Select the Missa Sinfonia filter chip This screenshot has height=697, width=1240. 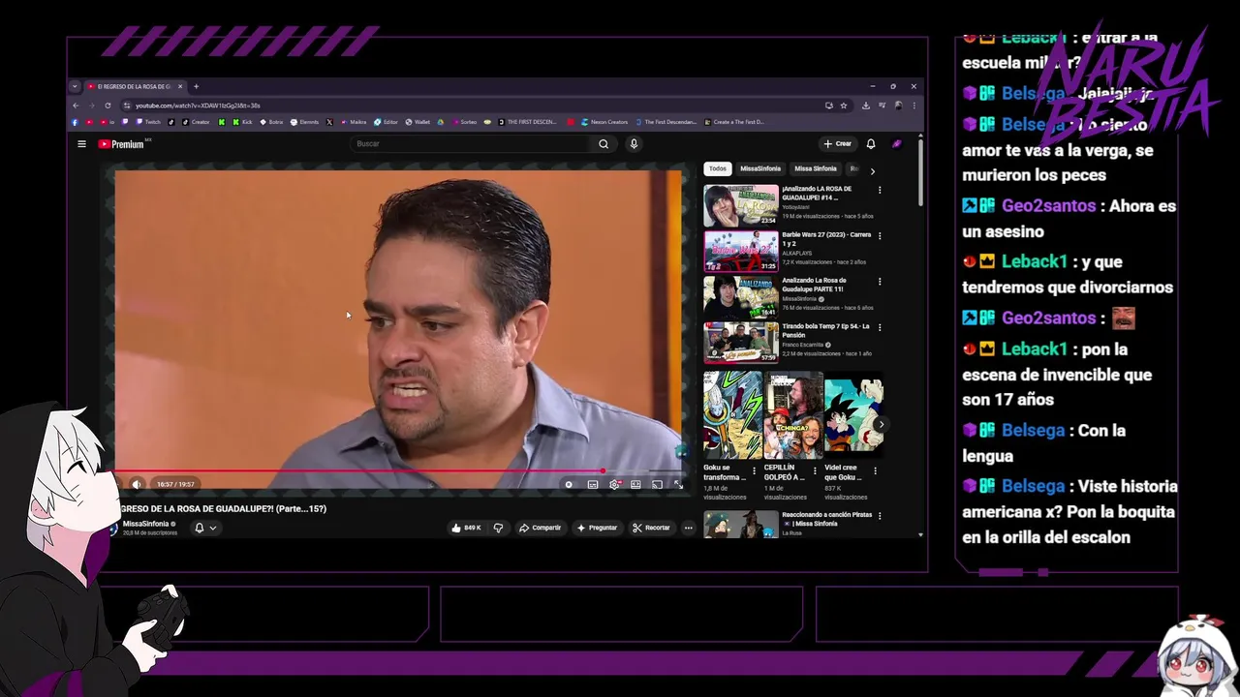[x=816, y=168]
